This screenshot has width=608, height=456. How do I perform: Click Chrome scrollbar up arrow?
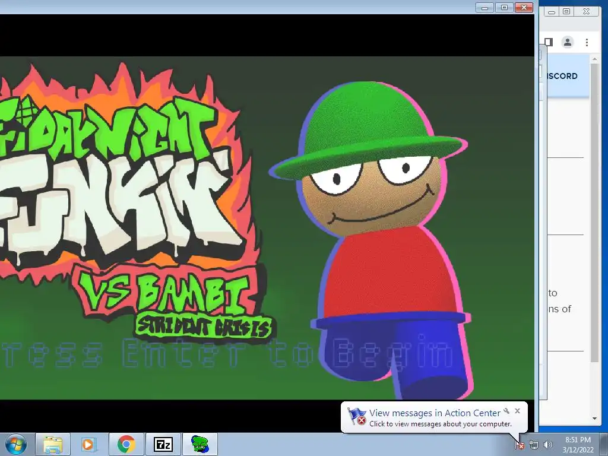tap(594, 59)
